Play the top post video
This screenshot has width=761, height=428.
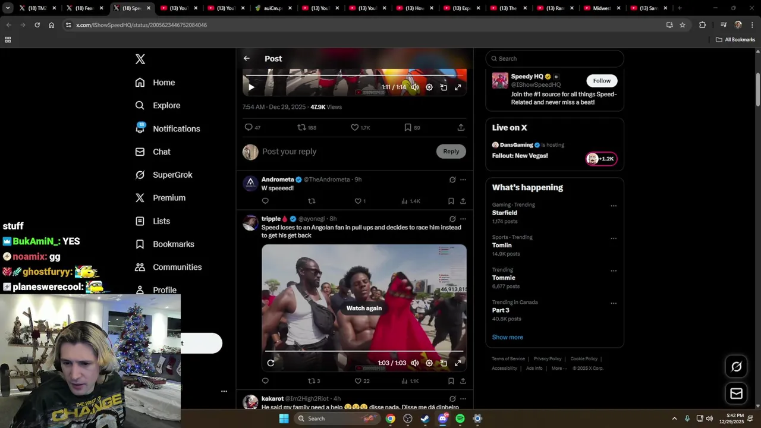coord(251,87)
